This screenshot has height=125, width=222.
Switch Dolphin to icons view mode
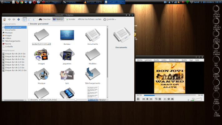pos(25,19)
